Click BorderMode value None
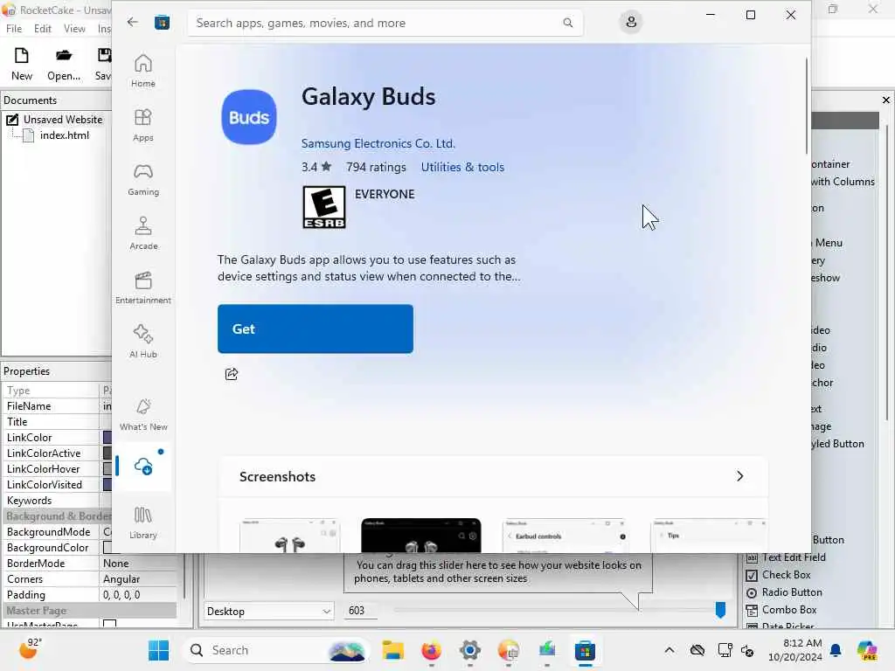Screen dimensions: 895x671 [x=116, y=564]
